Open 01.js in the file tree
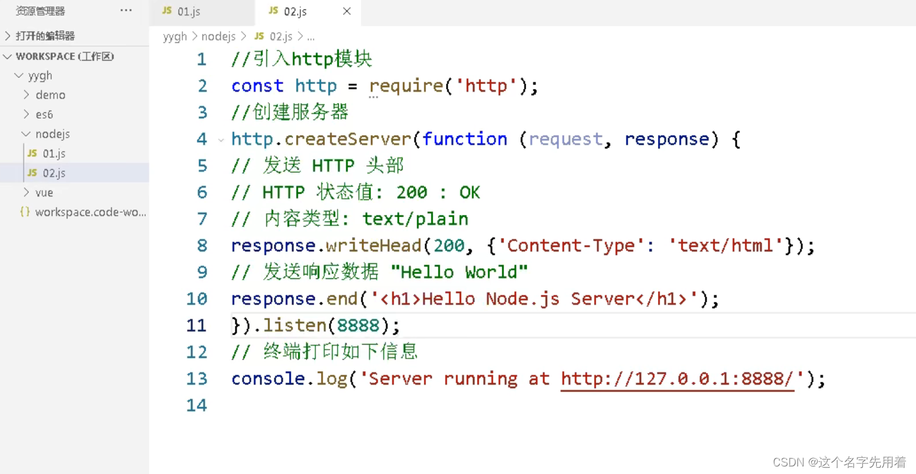The width and height of the screenshot is (916, 474). point(74,153)
